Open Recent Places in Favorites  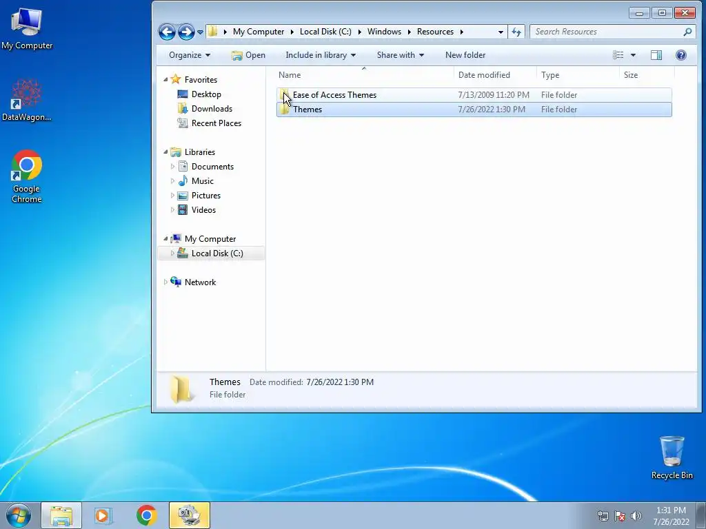216,123
